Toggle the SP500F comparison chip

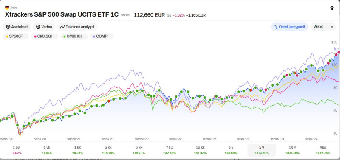[x=16, y=36]
